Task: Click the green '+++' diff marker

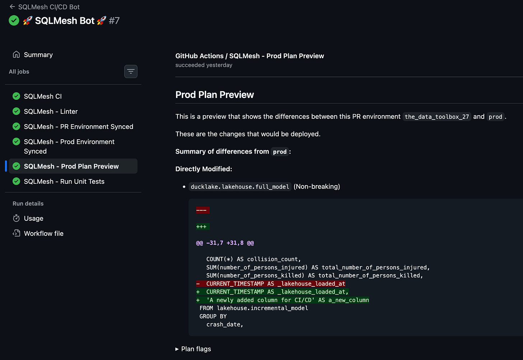Action: click(x=203, y=227)
